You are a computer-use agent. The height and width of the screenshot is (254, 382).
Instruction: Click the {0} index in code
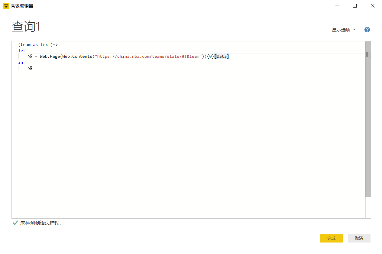(210, 56)
